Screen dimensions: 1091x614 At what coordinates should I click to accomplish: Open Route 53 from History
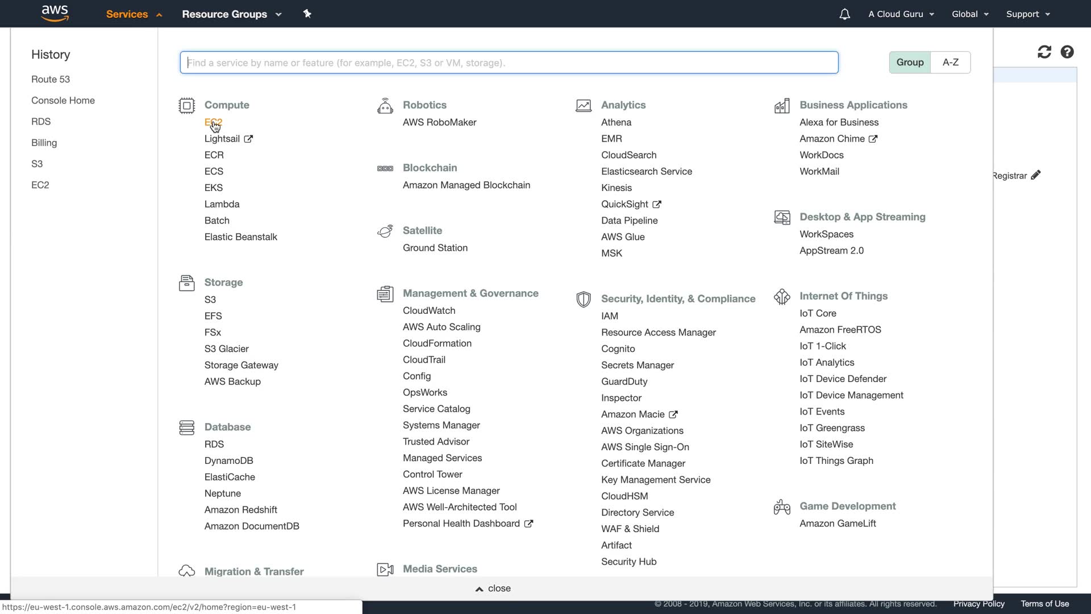coord(51,80)
